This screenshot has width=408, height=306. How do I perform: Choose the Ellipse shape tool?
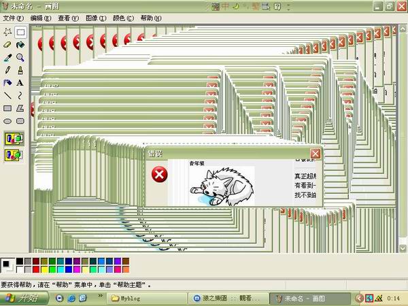7,120
